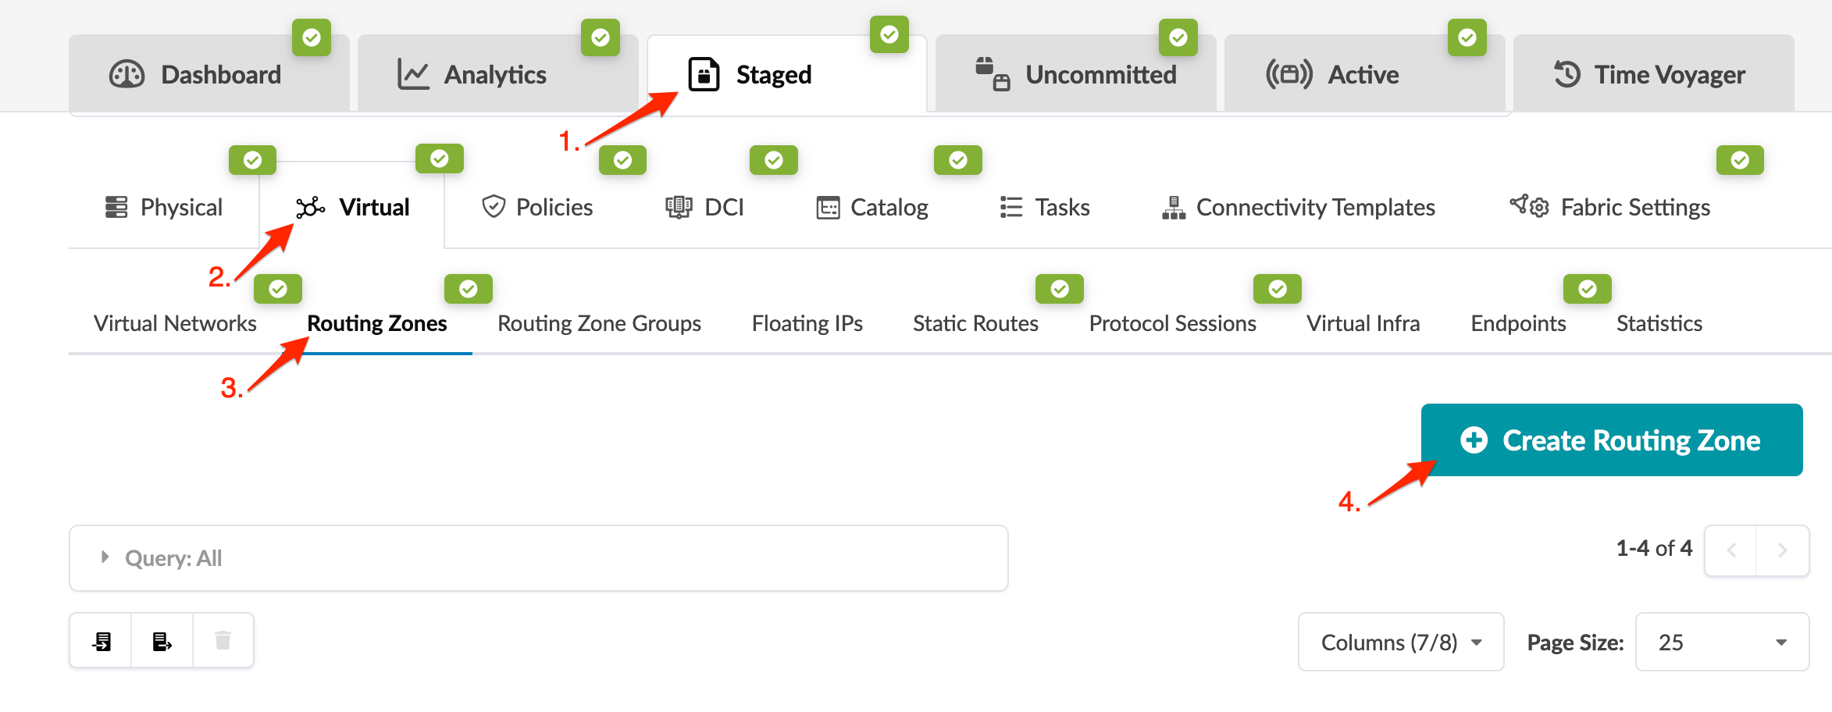Open the Columns (7/8) dropdown

1400,642
